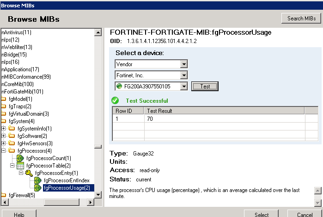
Task: Select nWebfilter(13) in the tree
Action: [x=17, y=47]
